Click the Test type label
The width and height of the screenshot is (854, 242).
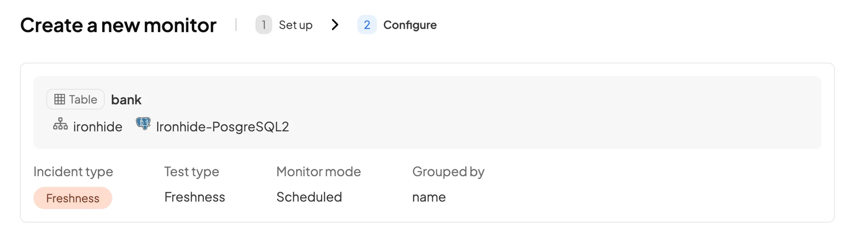tap(191, 172)
